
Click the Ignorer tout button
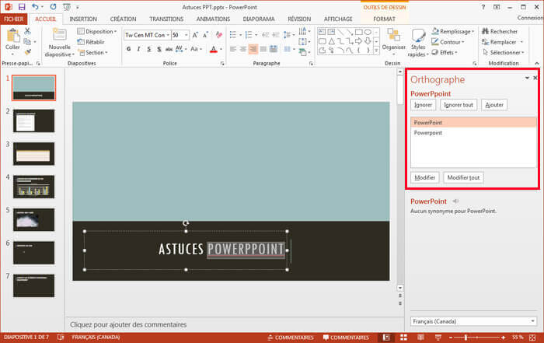point(459,104)
